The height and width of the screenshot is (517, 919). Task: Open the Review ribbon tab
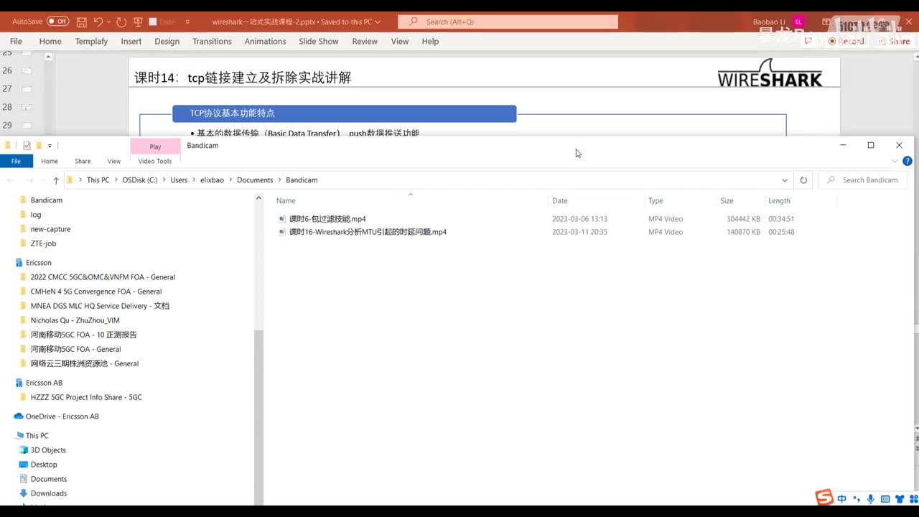point(365,42)
